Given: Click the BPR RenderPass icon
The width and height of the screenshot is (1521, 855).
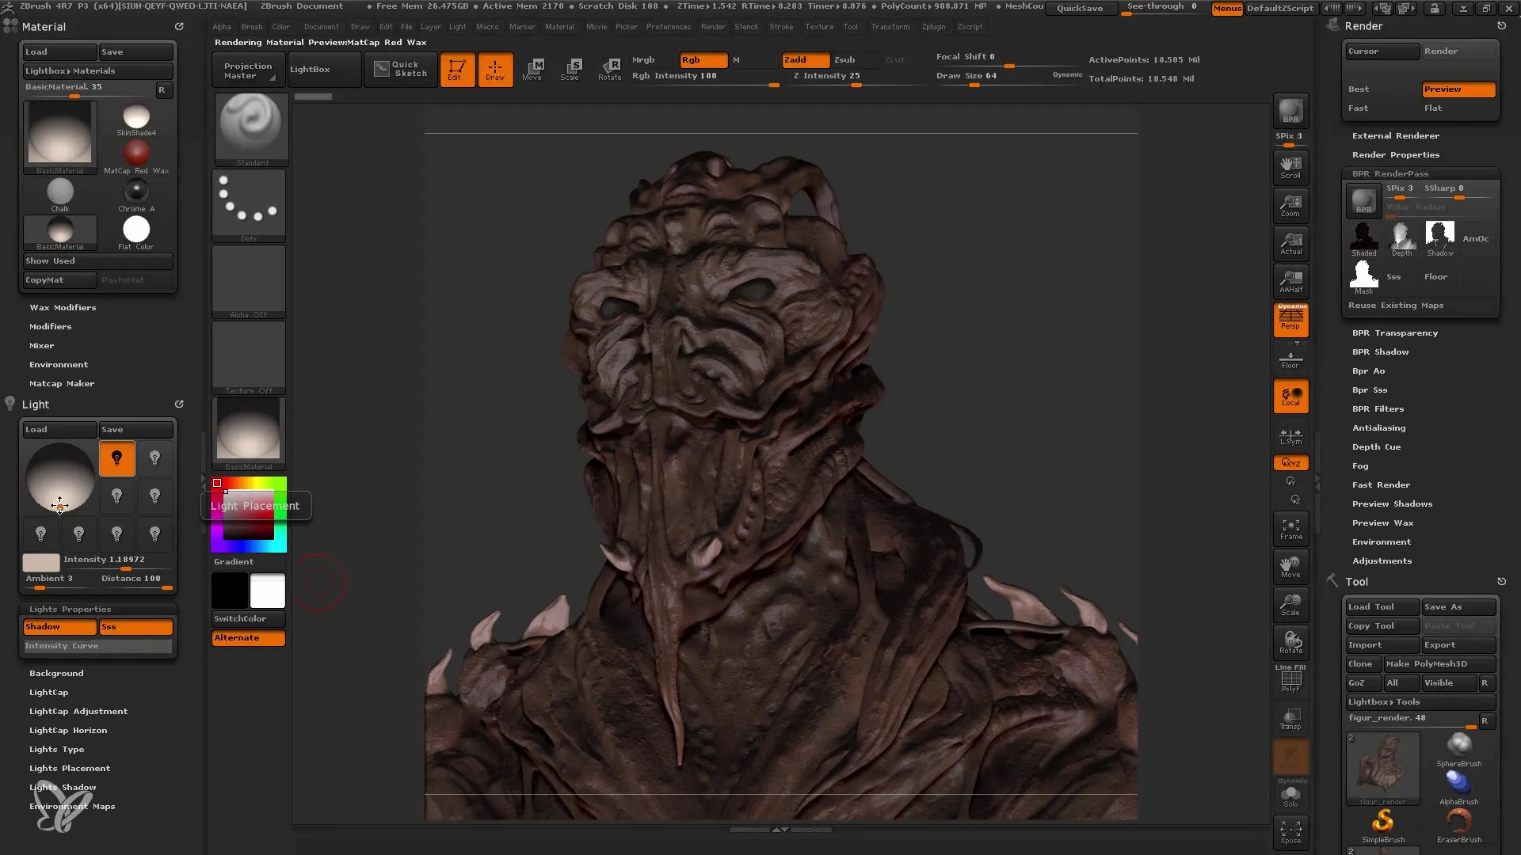Looking at the screenshot, I should tap(1363, 199).
